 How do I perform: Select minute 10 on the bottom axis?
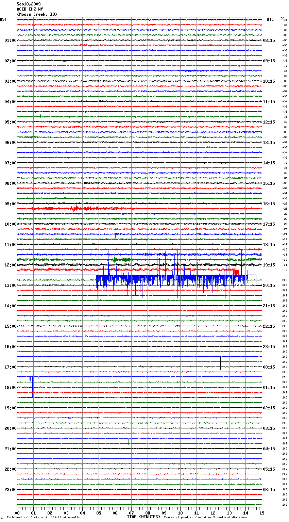tap(180, 513)
